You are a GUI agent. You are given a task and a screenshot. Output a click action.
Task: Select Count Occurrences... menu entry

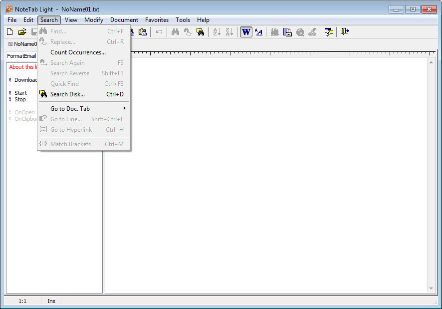click(x=84, y=52)
